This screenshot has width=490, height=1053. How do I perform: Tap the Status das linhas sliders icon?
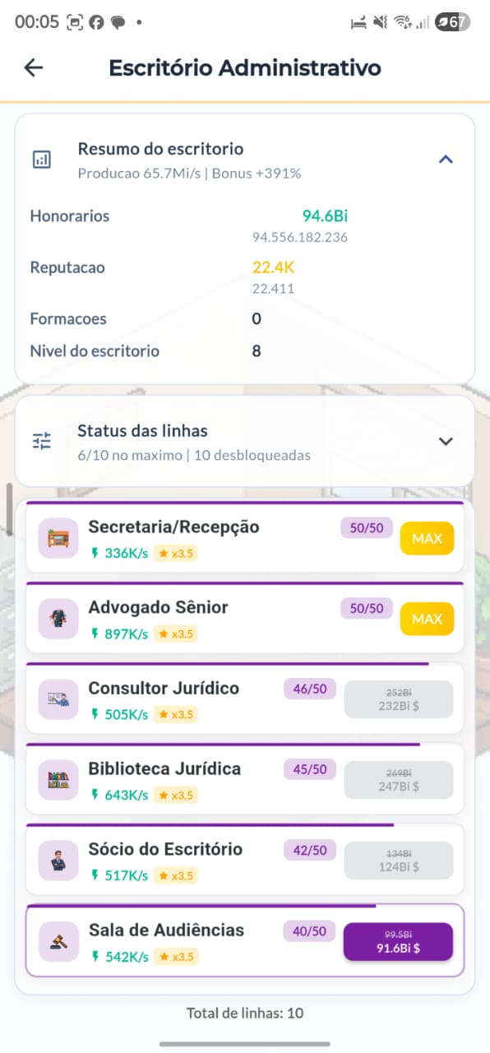[x=42, y=441]
